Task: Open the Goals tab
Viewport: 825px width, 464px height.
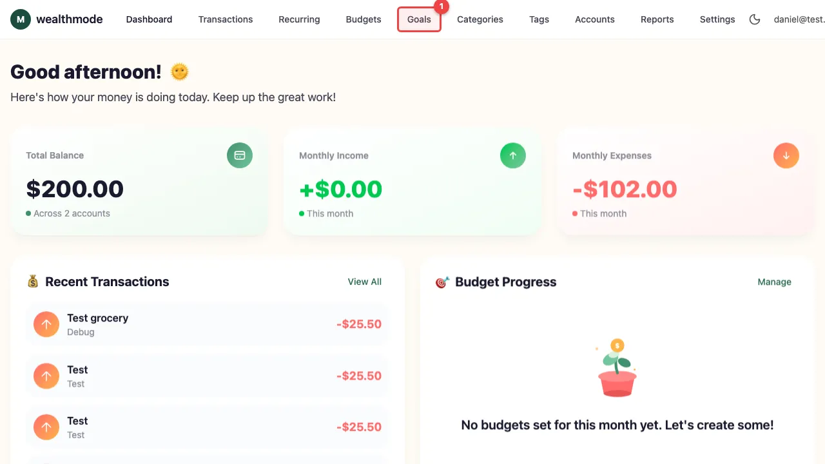Action: (419, 19)
